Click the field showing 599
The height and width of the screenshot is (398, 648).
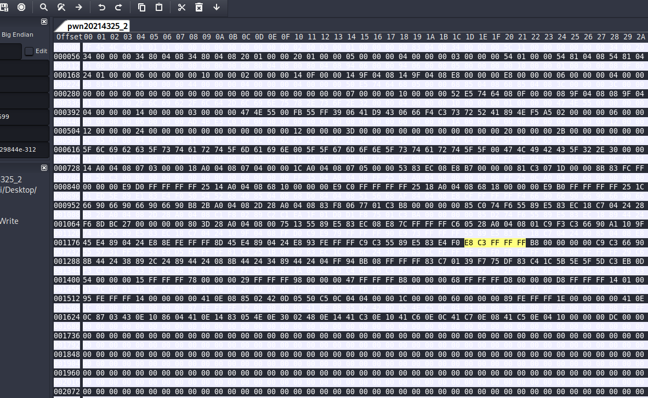point(24,117)
